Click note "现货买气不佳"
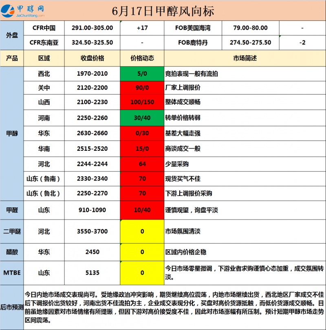 tap(183, 179)
